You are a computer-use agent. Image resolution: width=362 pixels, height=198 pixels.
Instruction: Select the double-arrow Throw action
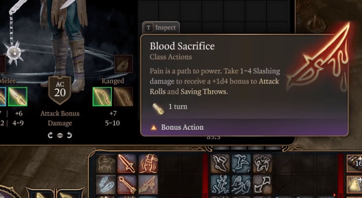(262, 184)
